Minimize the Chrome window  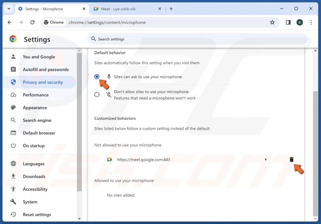(x=282, y=9)
